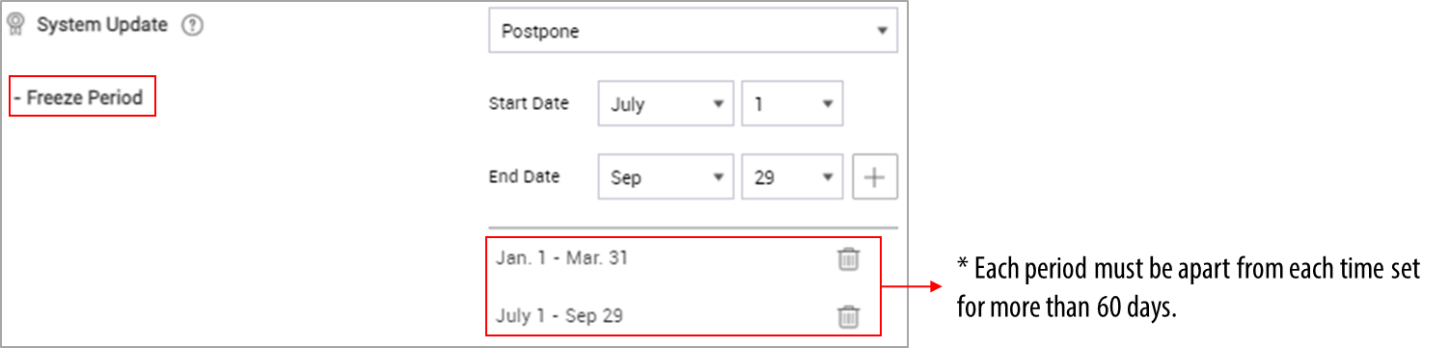Open the End Date month dropdown showing Sep
The height and width of the screenshot is (348, 1450).
pos(667,177)
